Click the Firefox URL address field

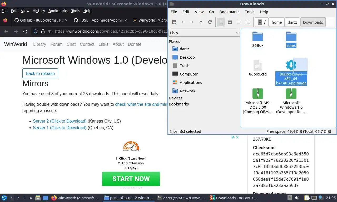pyautogui.click(x=111, y=32)
